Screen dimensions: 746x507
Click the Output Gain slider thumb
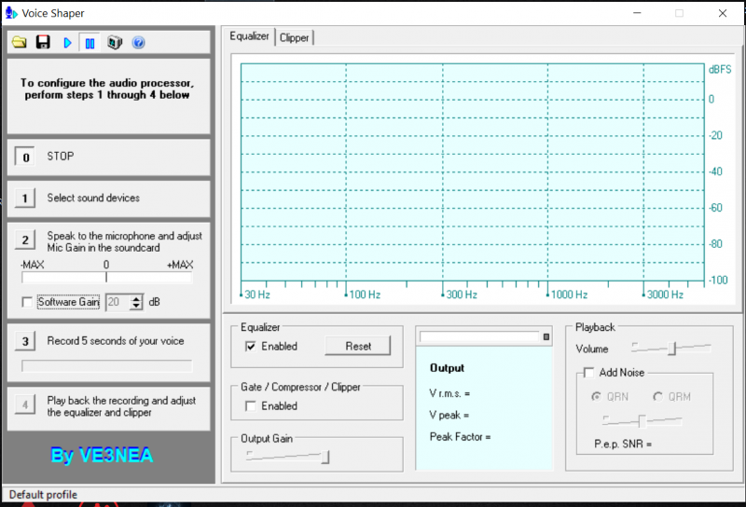coord(325,457)
